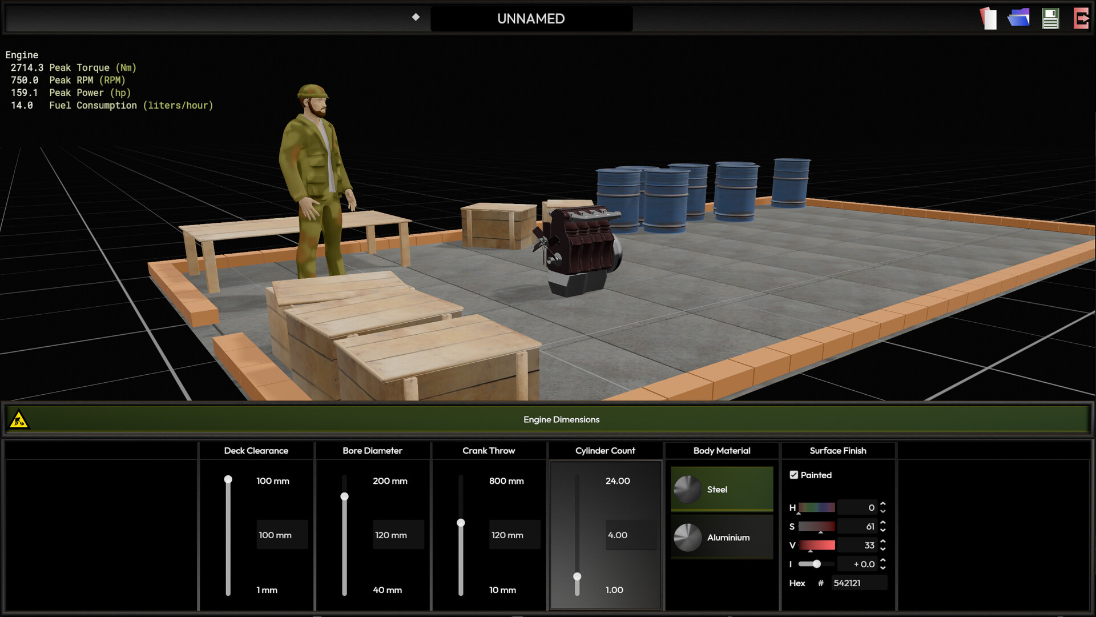Save the design using the floppy disk icon
Viewport: 1096px width, 617px height.
pos(1050,18)
